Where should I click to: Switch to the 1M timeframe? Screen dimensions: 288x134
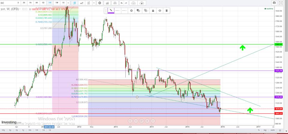[x=57, y=3]
